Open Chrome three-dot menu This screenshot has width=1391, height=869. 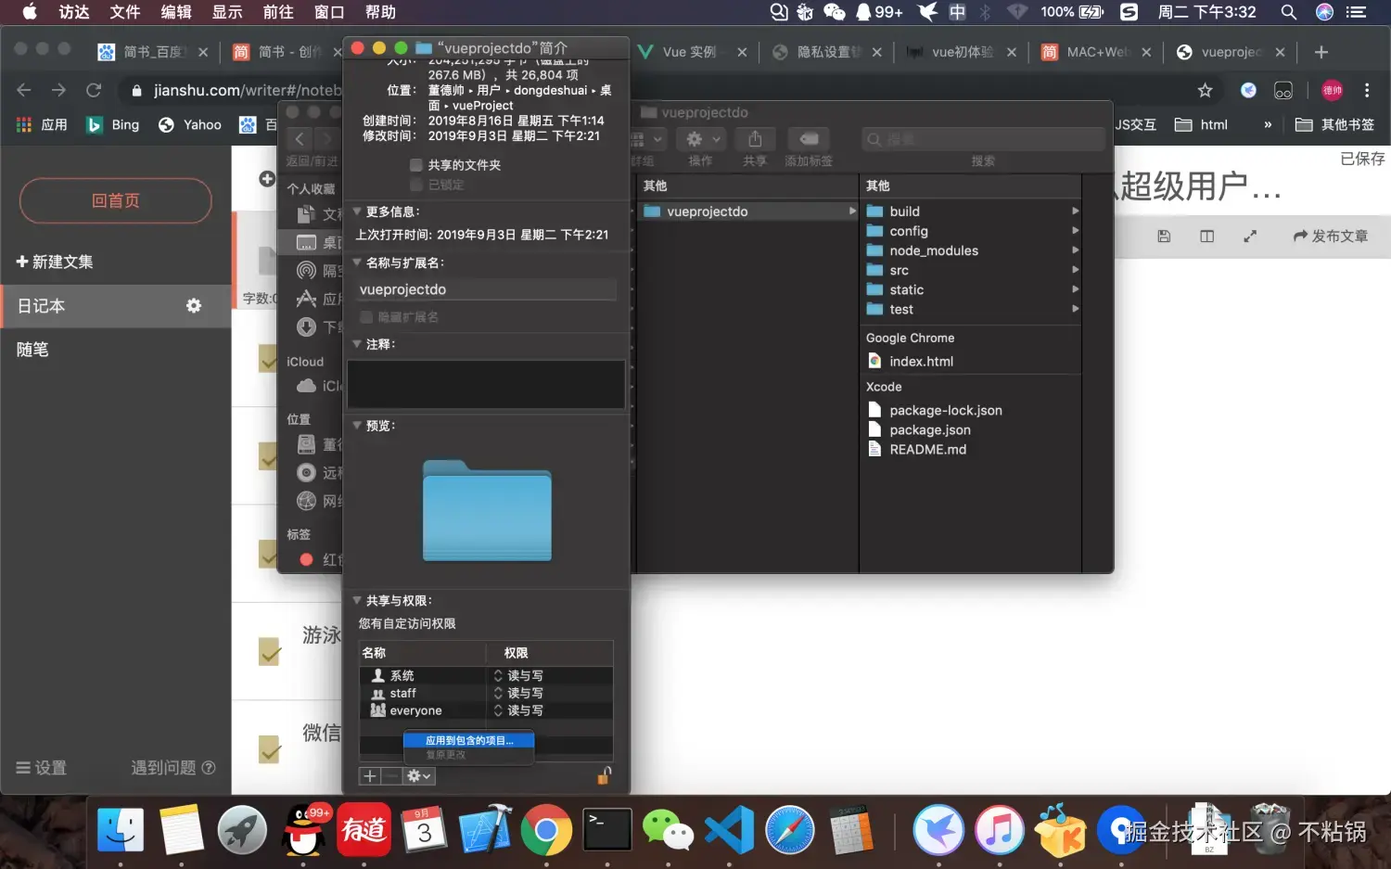tap(1367, 90)
